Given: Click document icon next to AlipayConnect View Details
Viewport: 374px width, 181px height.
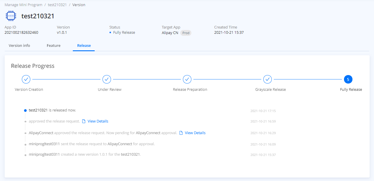Looking at the screenshot, I should coord(181,133).
